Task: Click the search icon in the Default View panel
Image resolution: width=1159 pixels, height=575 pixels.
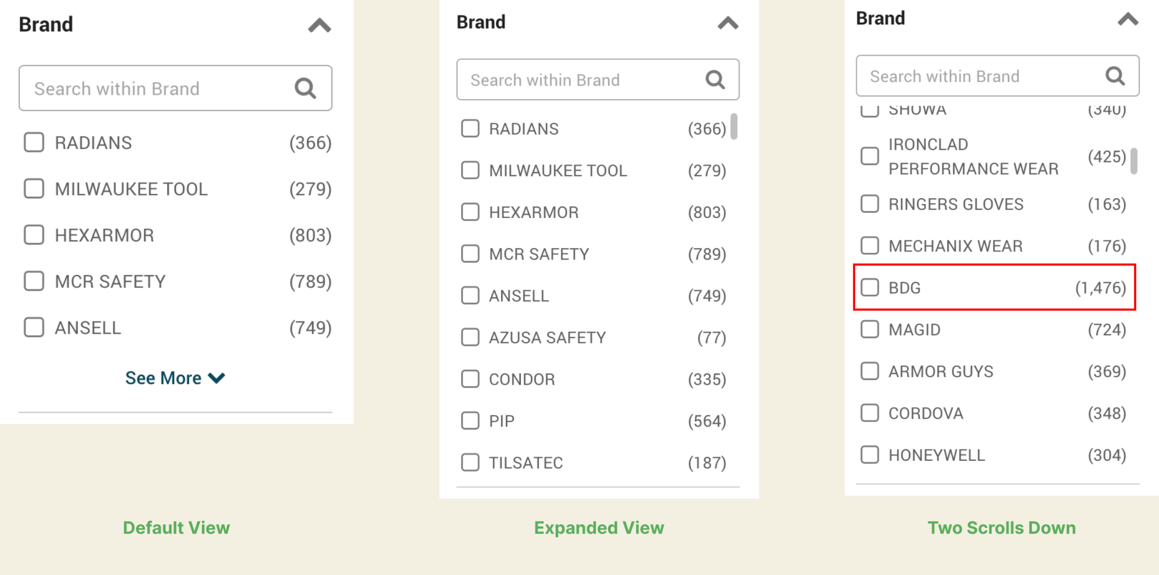Action: coord(305,88)
